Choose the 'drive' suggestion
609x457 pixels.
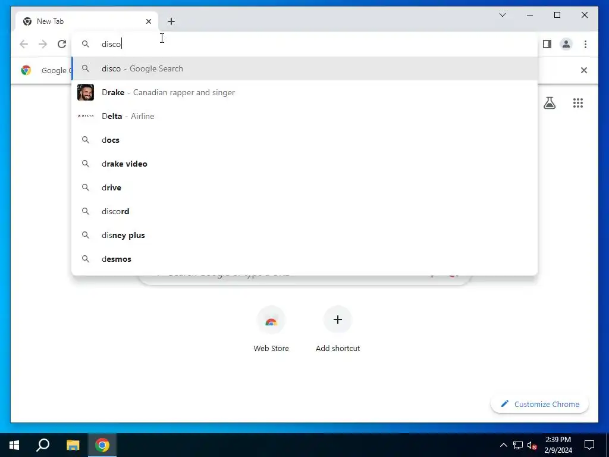305,187
